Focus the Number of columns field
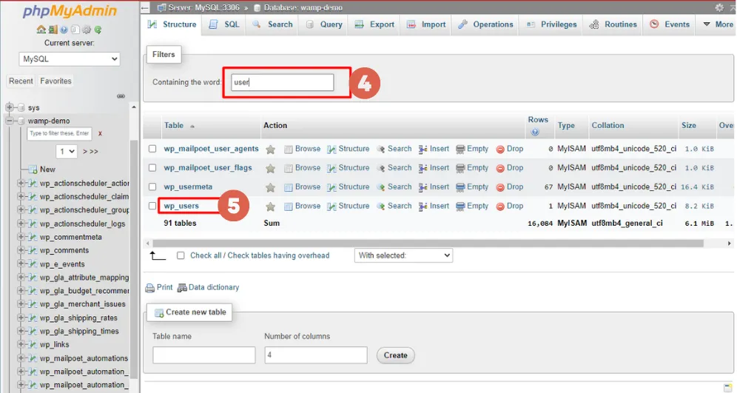Image resolution: width=737 pixels, height=393 pixels. [316, 355]
